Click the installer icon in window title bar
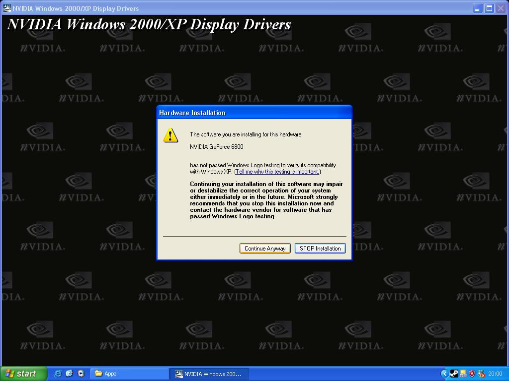509x381 pixels. click(x=6, y=8)
